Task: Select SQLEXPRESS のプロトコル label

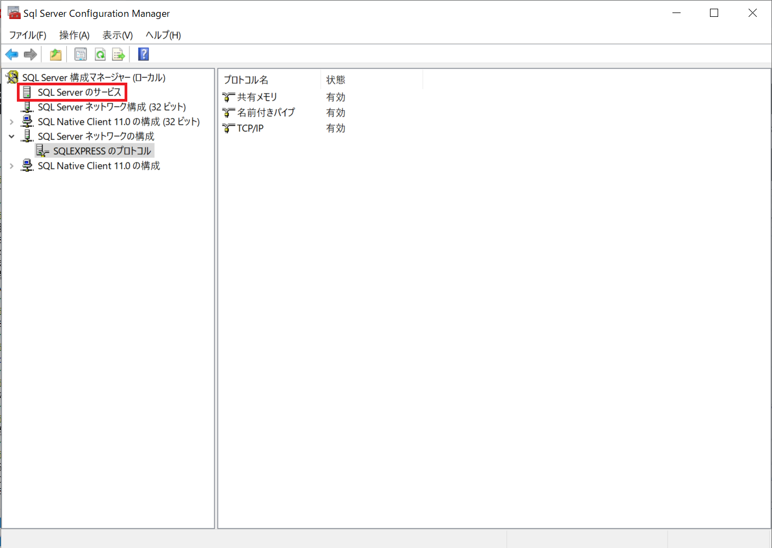Action: [x=102, y=151]
